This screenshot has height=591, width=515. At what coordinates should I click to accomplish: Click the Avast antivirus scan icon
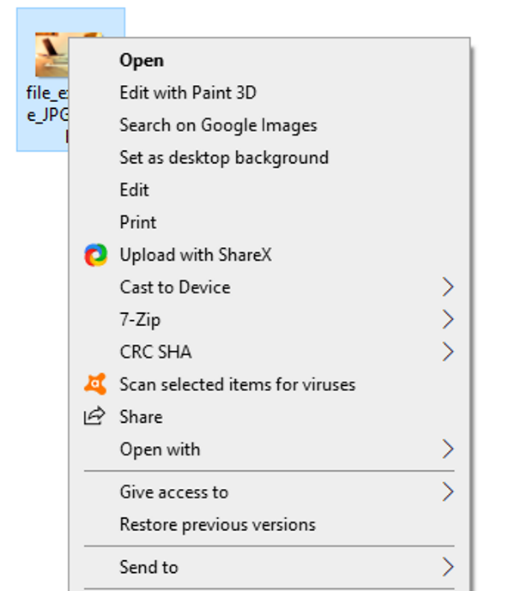pos(95,384)
